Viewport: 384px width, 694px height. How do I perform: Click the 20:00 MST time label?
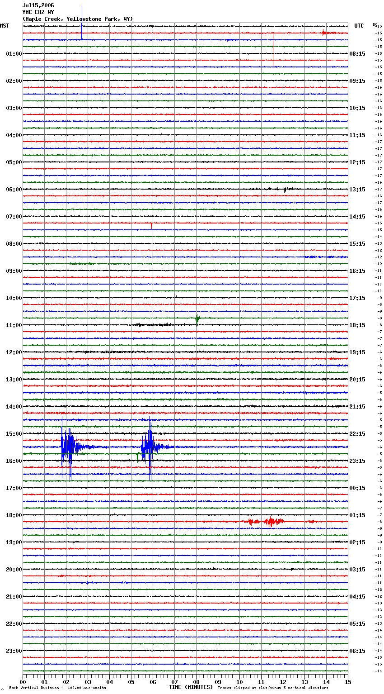pyautogui.click(x=14, y=570)
